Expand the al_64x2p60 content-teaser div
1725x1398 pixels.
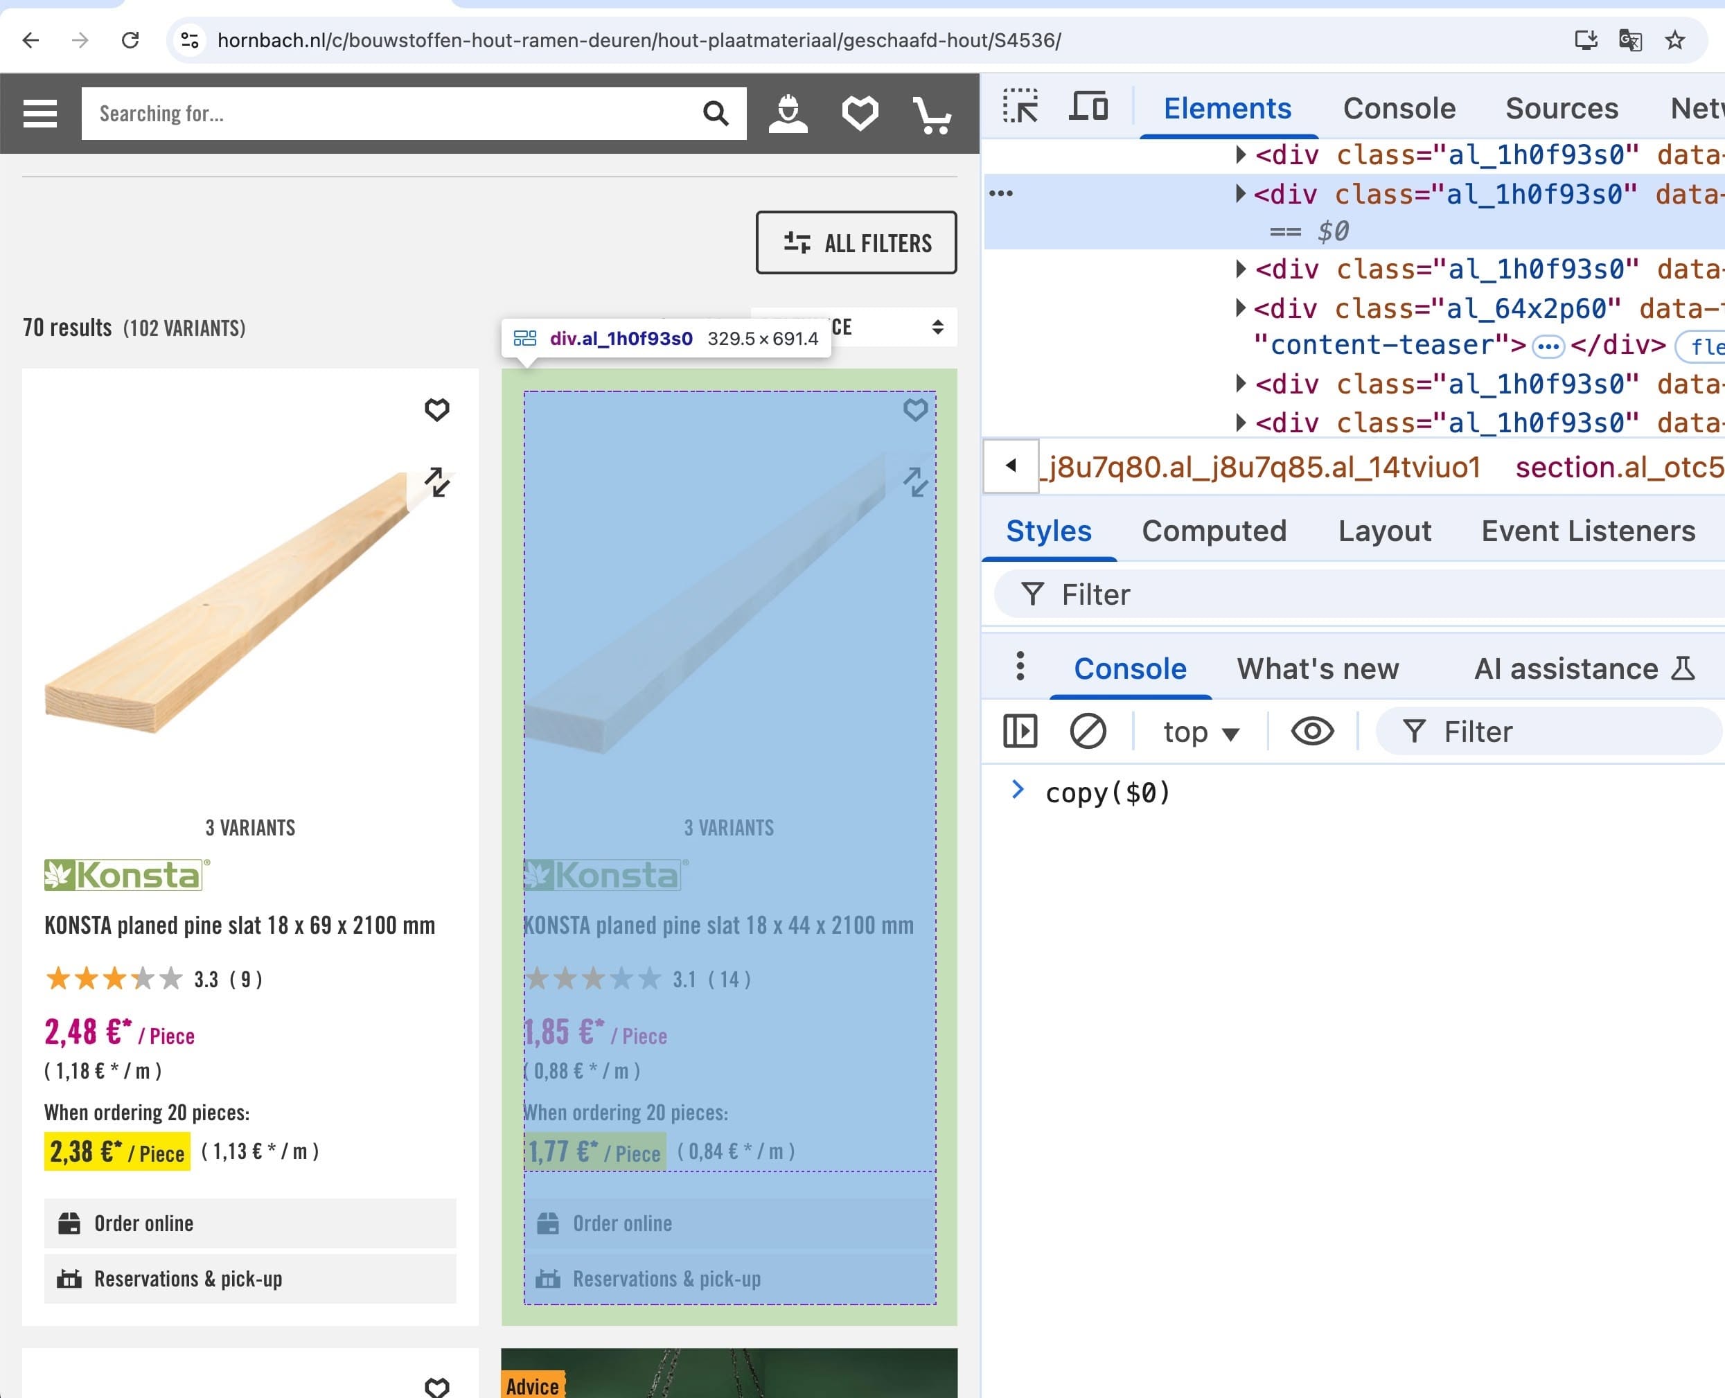pos(1240,307)
